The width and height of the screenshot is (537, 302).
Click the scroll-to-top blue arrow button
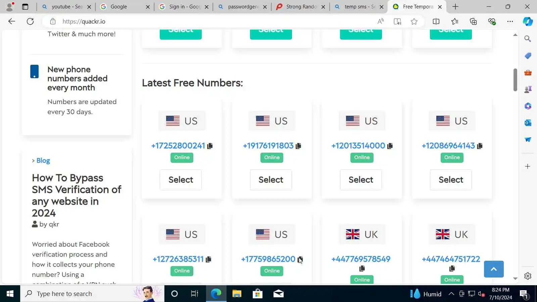pos(494,269)
